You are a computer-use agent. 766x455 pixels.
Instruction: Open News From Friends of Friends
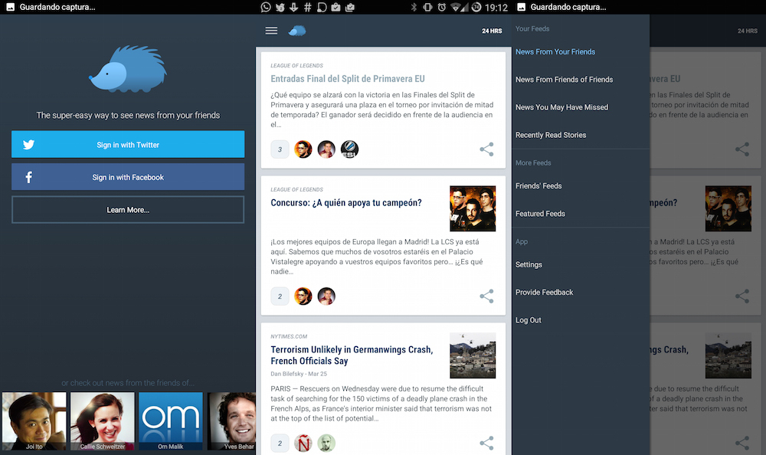(x=564, y=80)
